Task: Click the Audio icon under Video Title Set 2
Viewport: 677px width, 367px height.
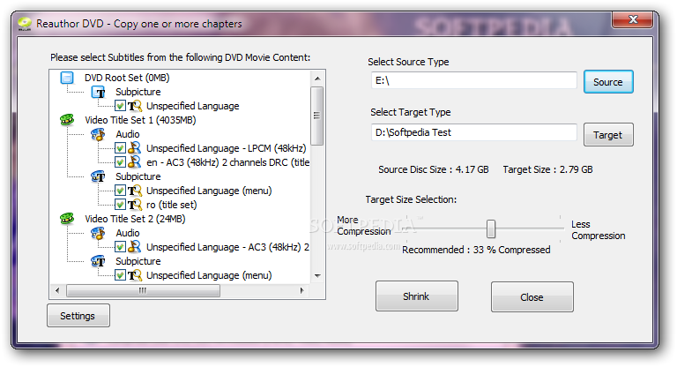Action: (98, 233)
